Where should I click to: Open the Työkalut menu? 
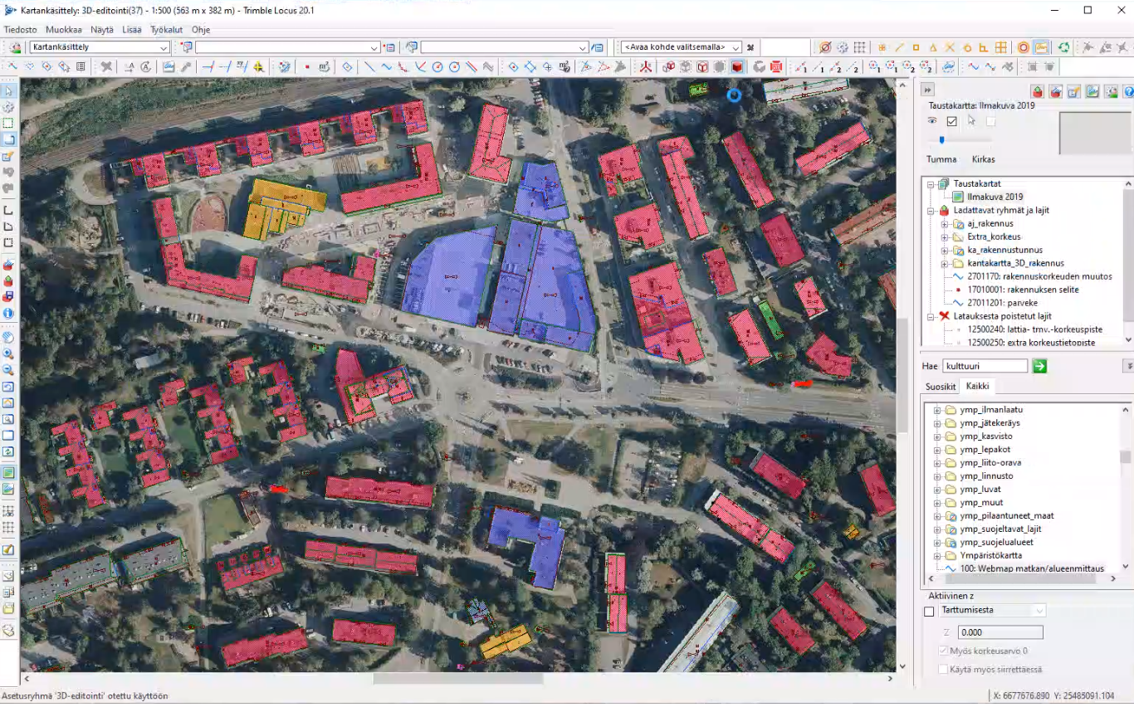pyautogui.click(x=166, y=30)
